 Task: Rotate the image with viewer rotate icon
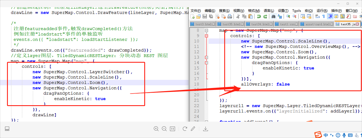click(x=184, y=129)
